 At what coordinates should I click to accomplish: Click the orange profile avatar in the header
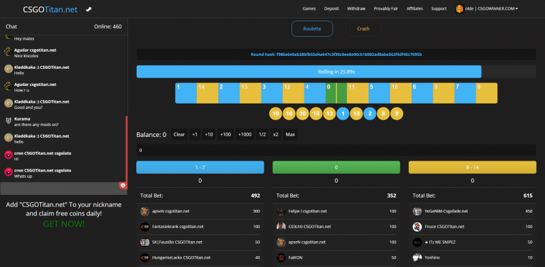pyautogui.click(x=459, y=9)
